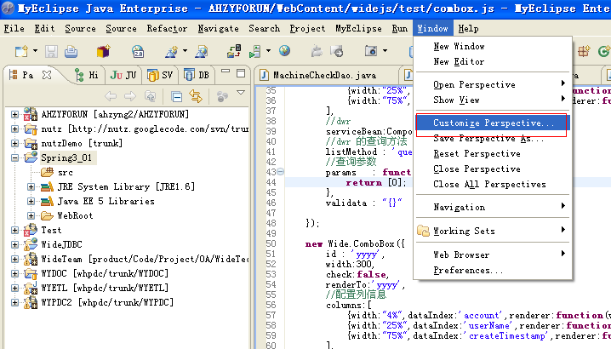The image size is (611, 349).
Task: Click the New file toolbar icon
Action: (20, 52)
